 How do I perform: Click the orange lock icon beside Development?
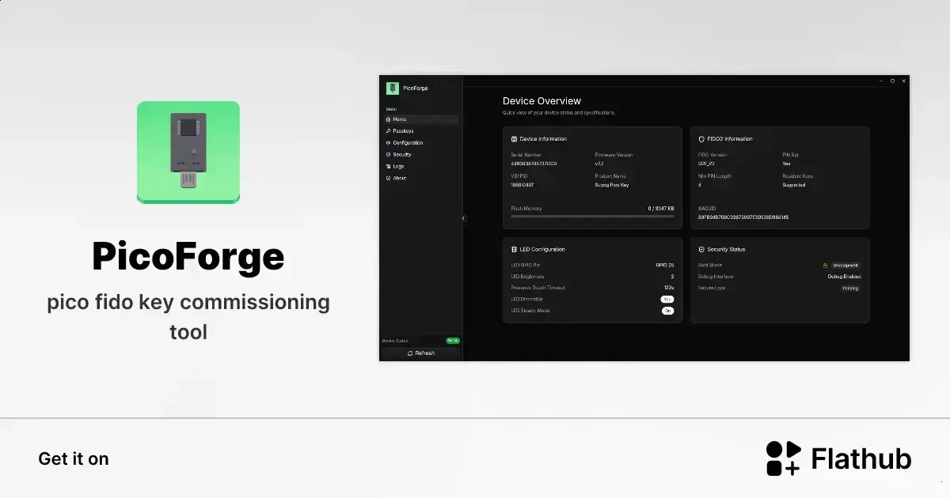click(x=824, y=266)
